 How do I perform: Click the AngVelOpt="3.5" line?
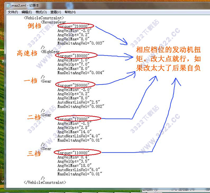(73, 161)
